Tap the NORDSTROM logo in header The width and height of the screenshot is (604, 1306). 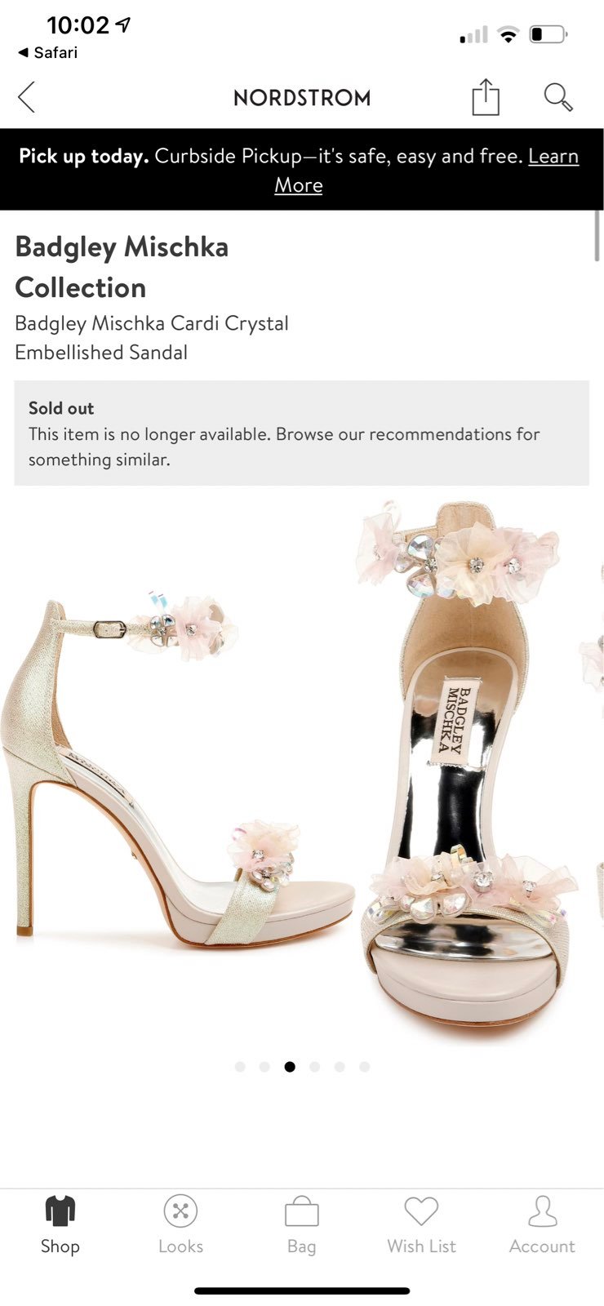click(302, 98)
